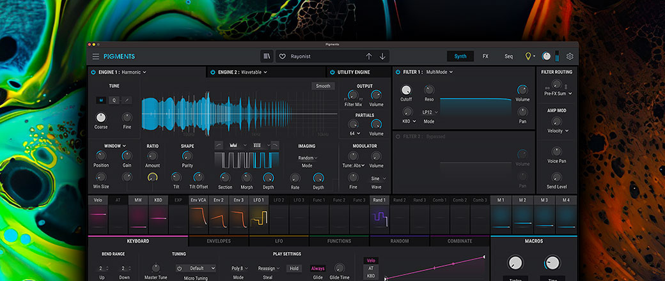
Task: Open the LP12 filter mode dropdown
Action: pyautogui.click(x=430, y=112)
